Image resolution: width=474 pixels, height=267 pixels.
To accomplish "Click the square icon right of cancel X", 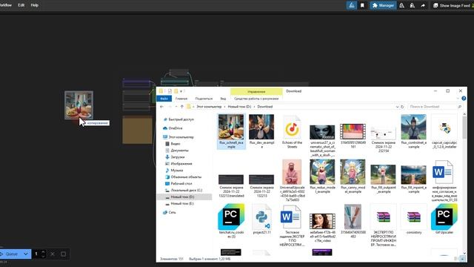I will (63, 254).
